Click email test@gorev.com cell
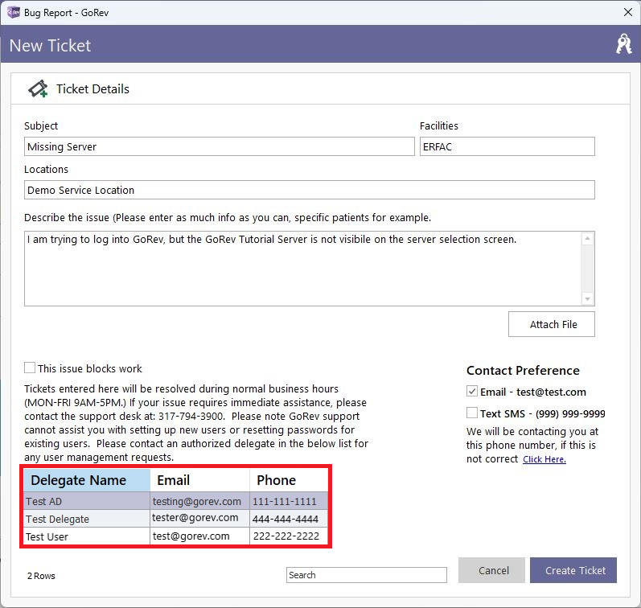 tap(200, 536)
